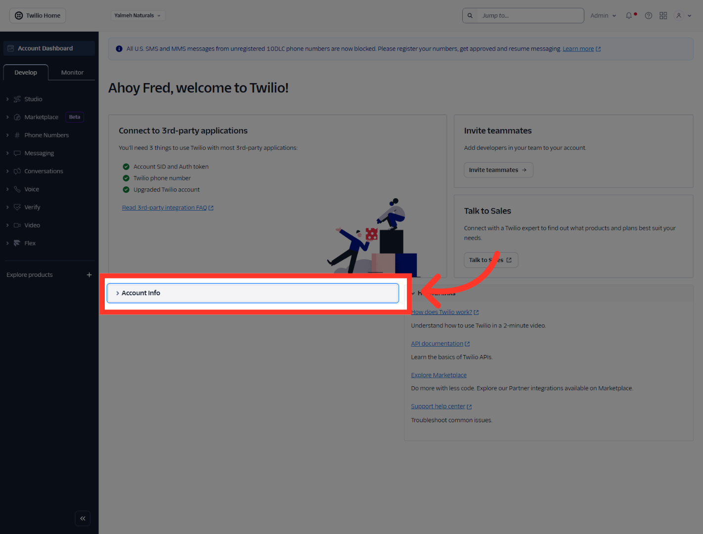Click the Conversations icon in sidebar
Screen dimensions: 703x534
[17, 171]
